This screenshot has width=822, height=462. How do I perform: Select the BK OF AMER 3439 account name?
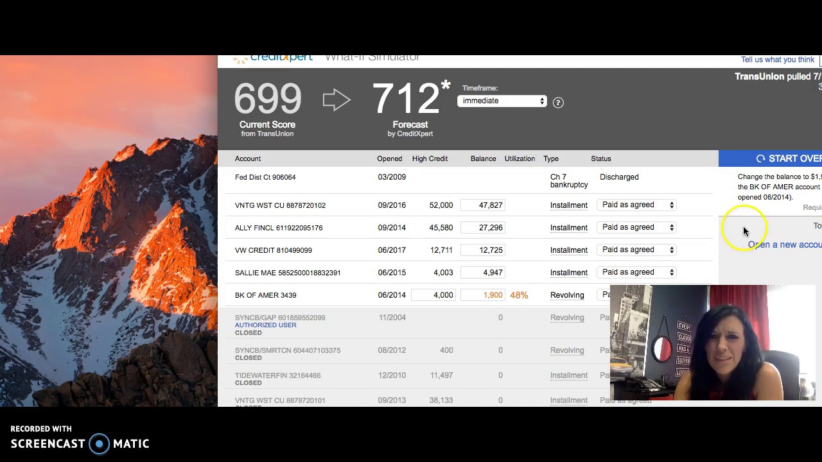pyautogui.click(x=265, y=295)
